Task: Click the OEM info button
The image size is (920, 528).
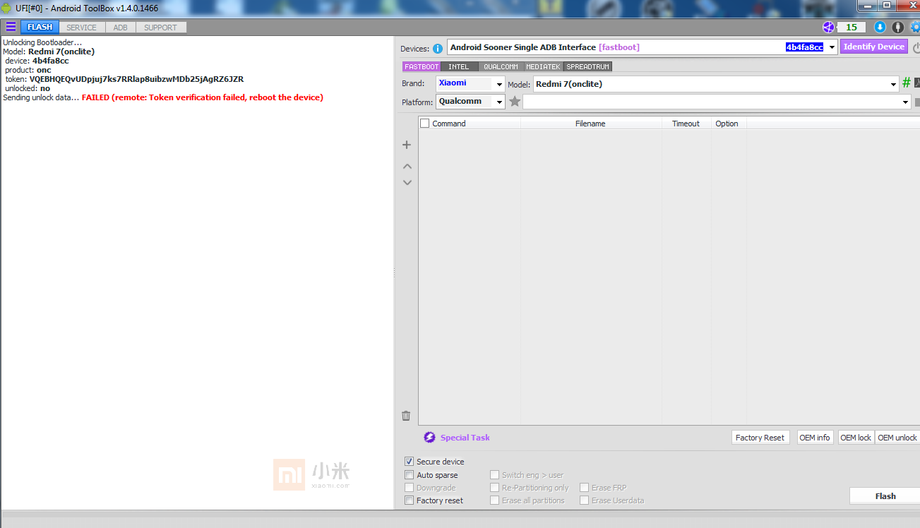Action: (x=815, y=438)
